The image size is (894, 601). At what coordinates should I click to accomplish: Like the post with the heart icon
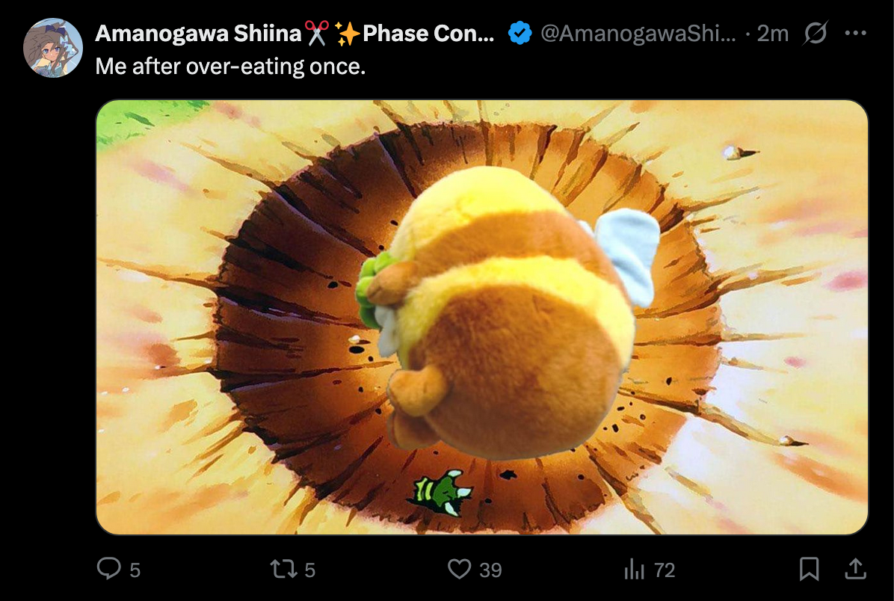pos(459,569)
